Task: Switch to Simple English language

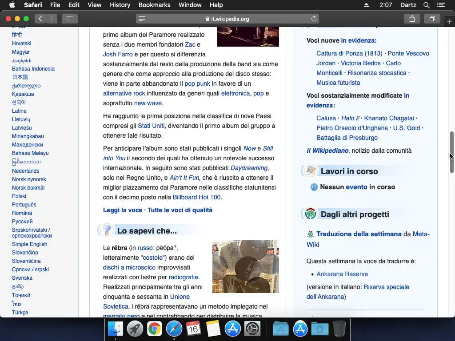Action: pos(30,244)
